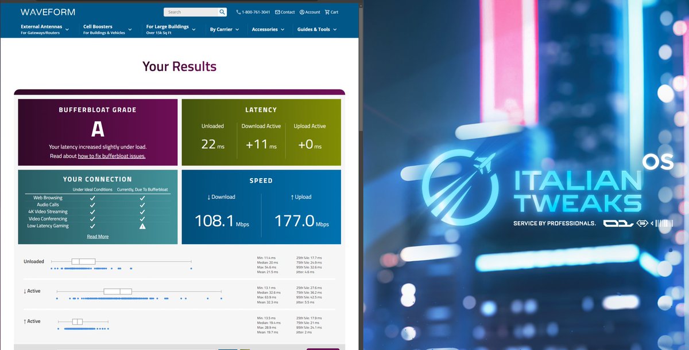The width and height of the screenshot is (689, 350).
Task: Expand the Cell Boosters menu
Action: pyautogui.click(x=107, y=29)
